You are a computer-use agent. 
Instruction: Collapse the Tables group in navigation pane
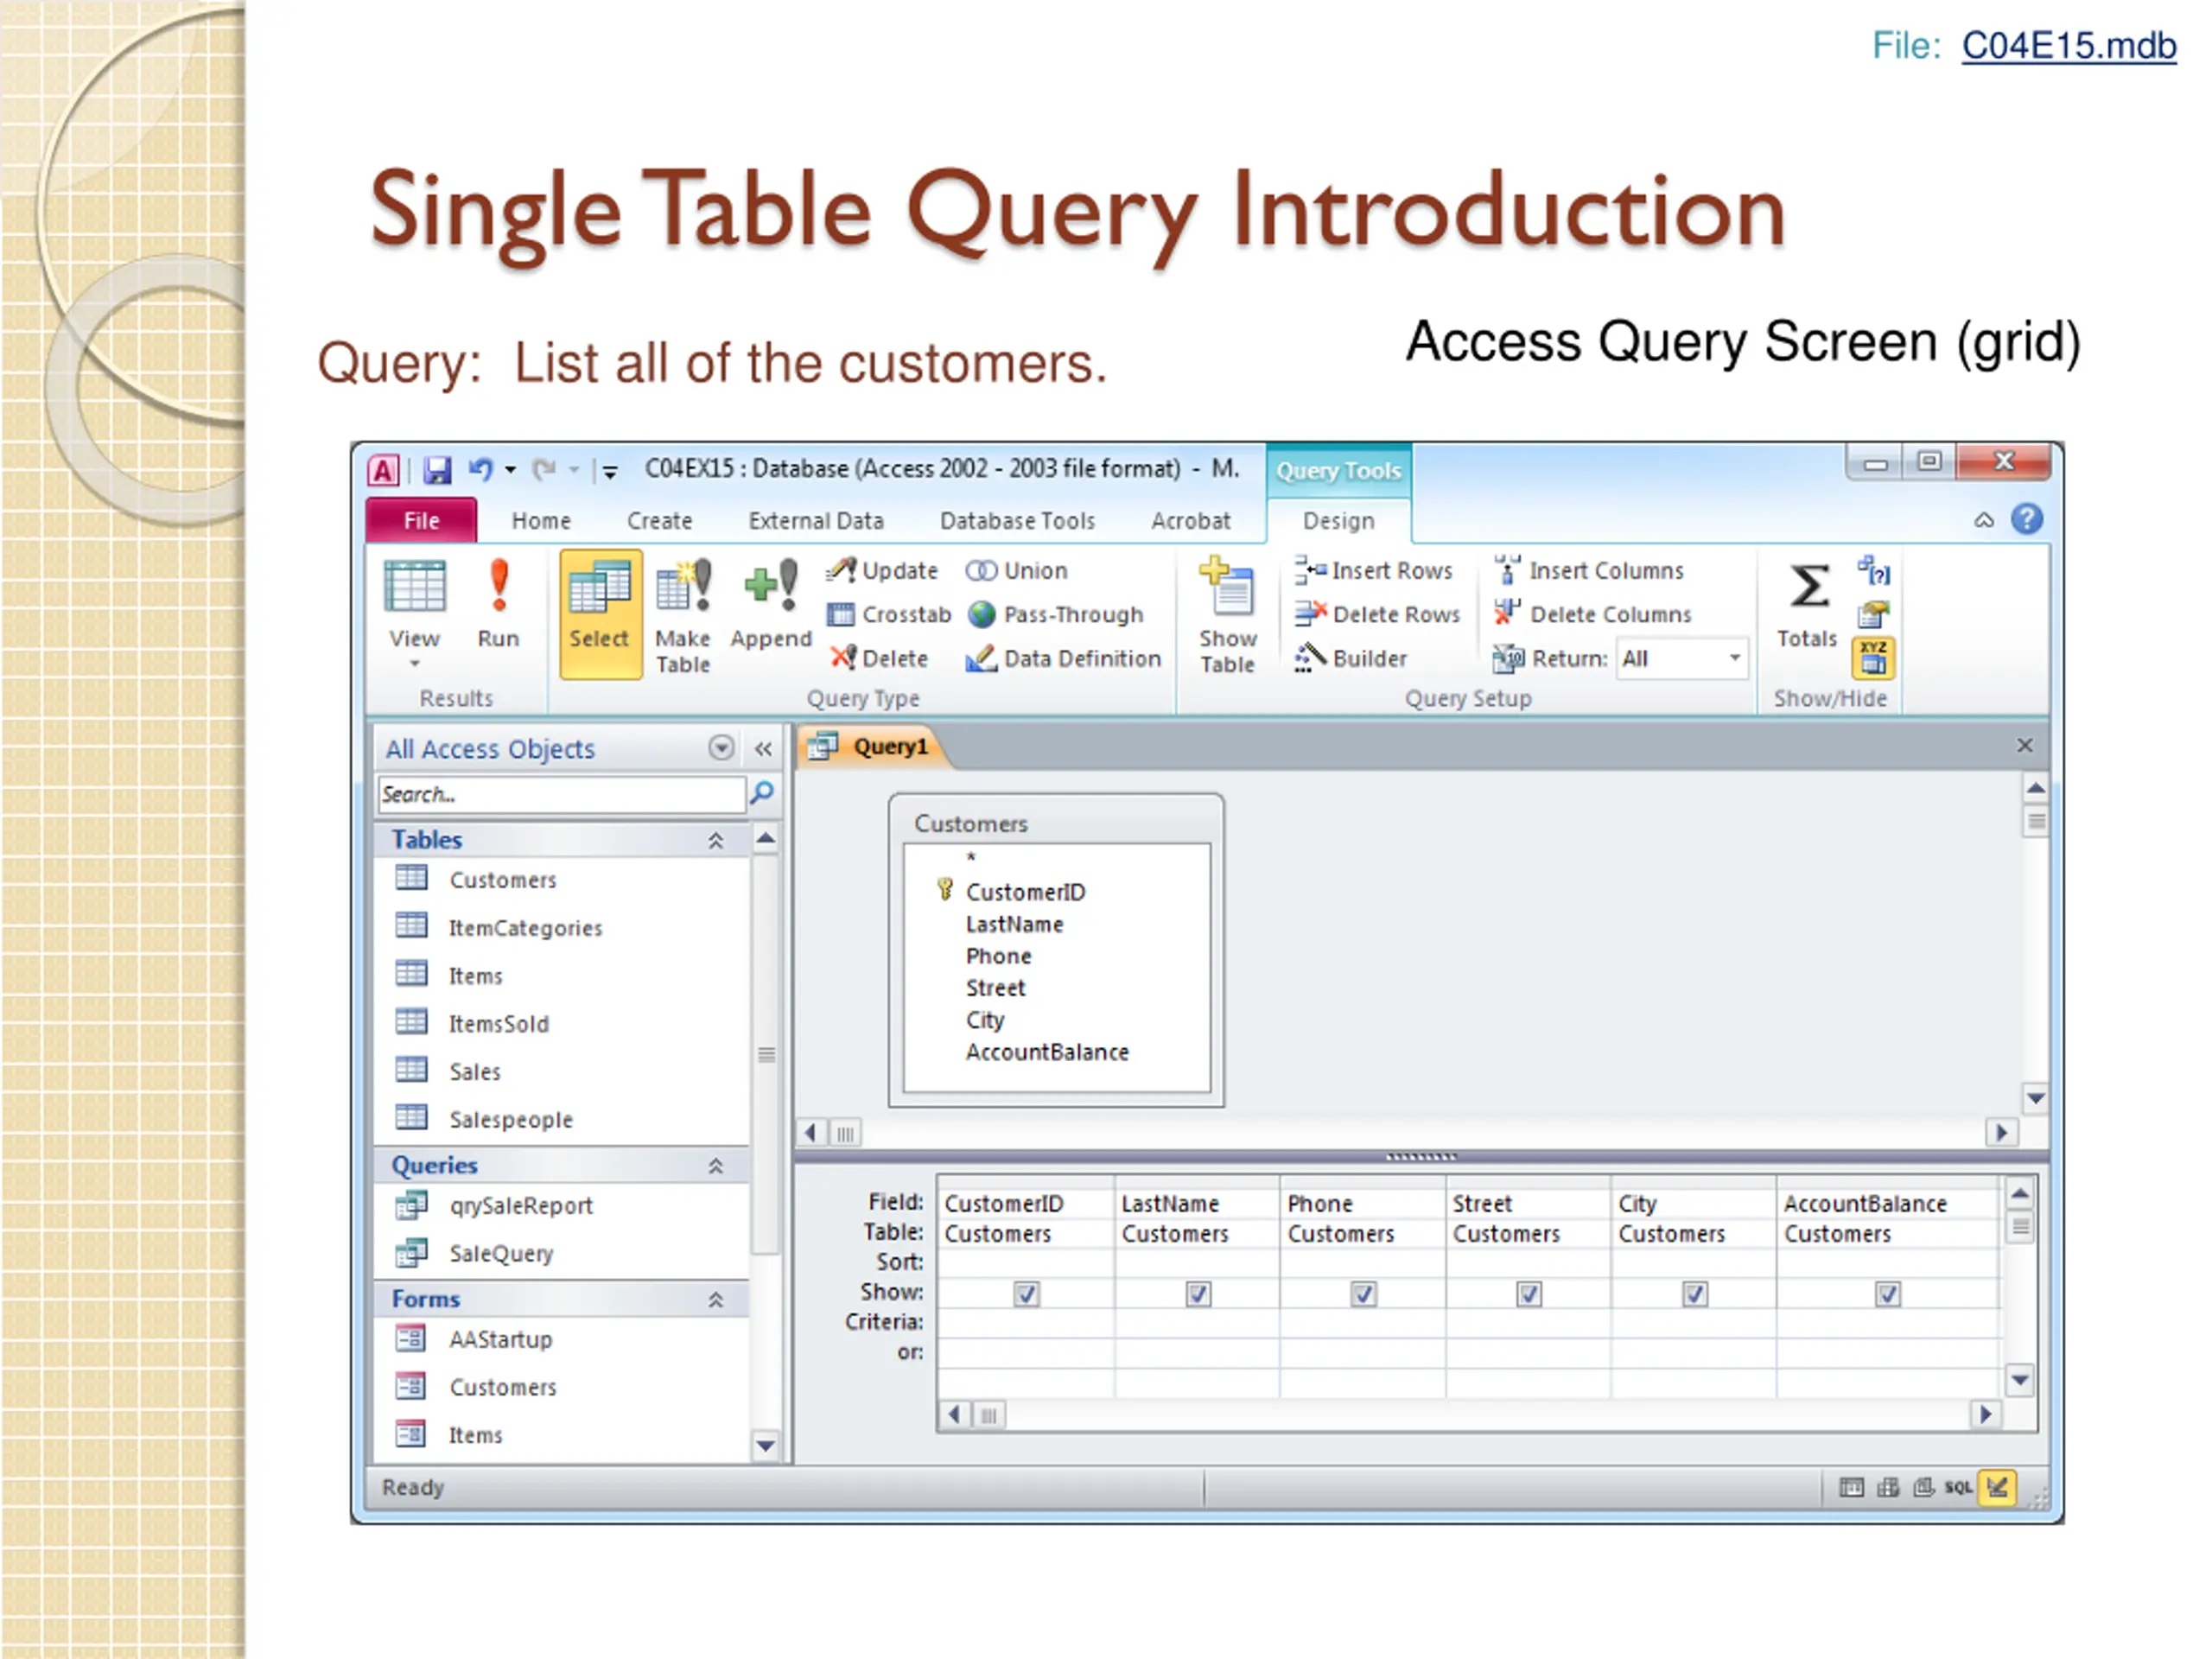tap(716, 840)
